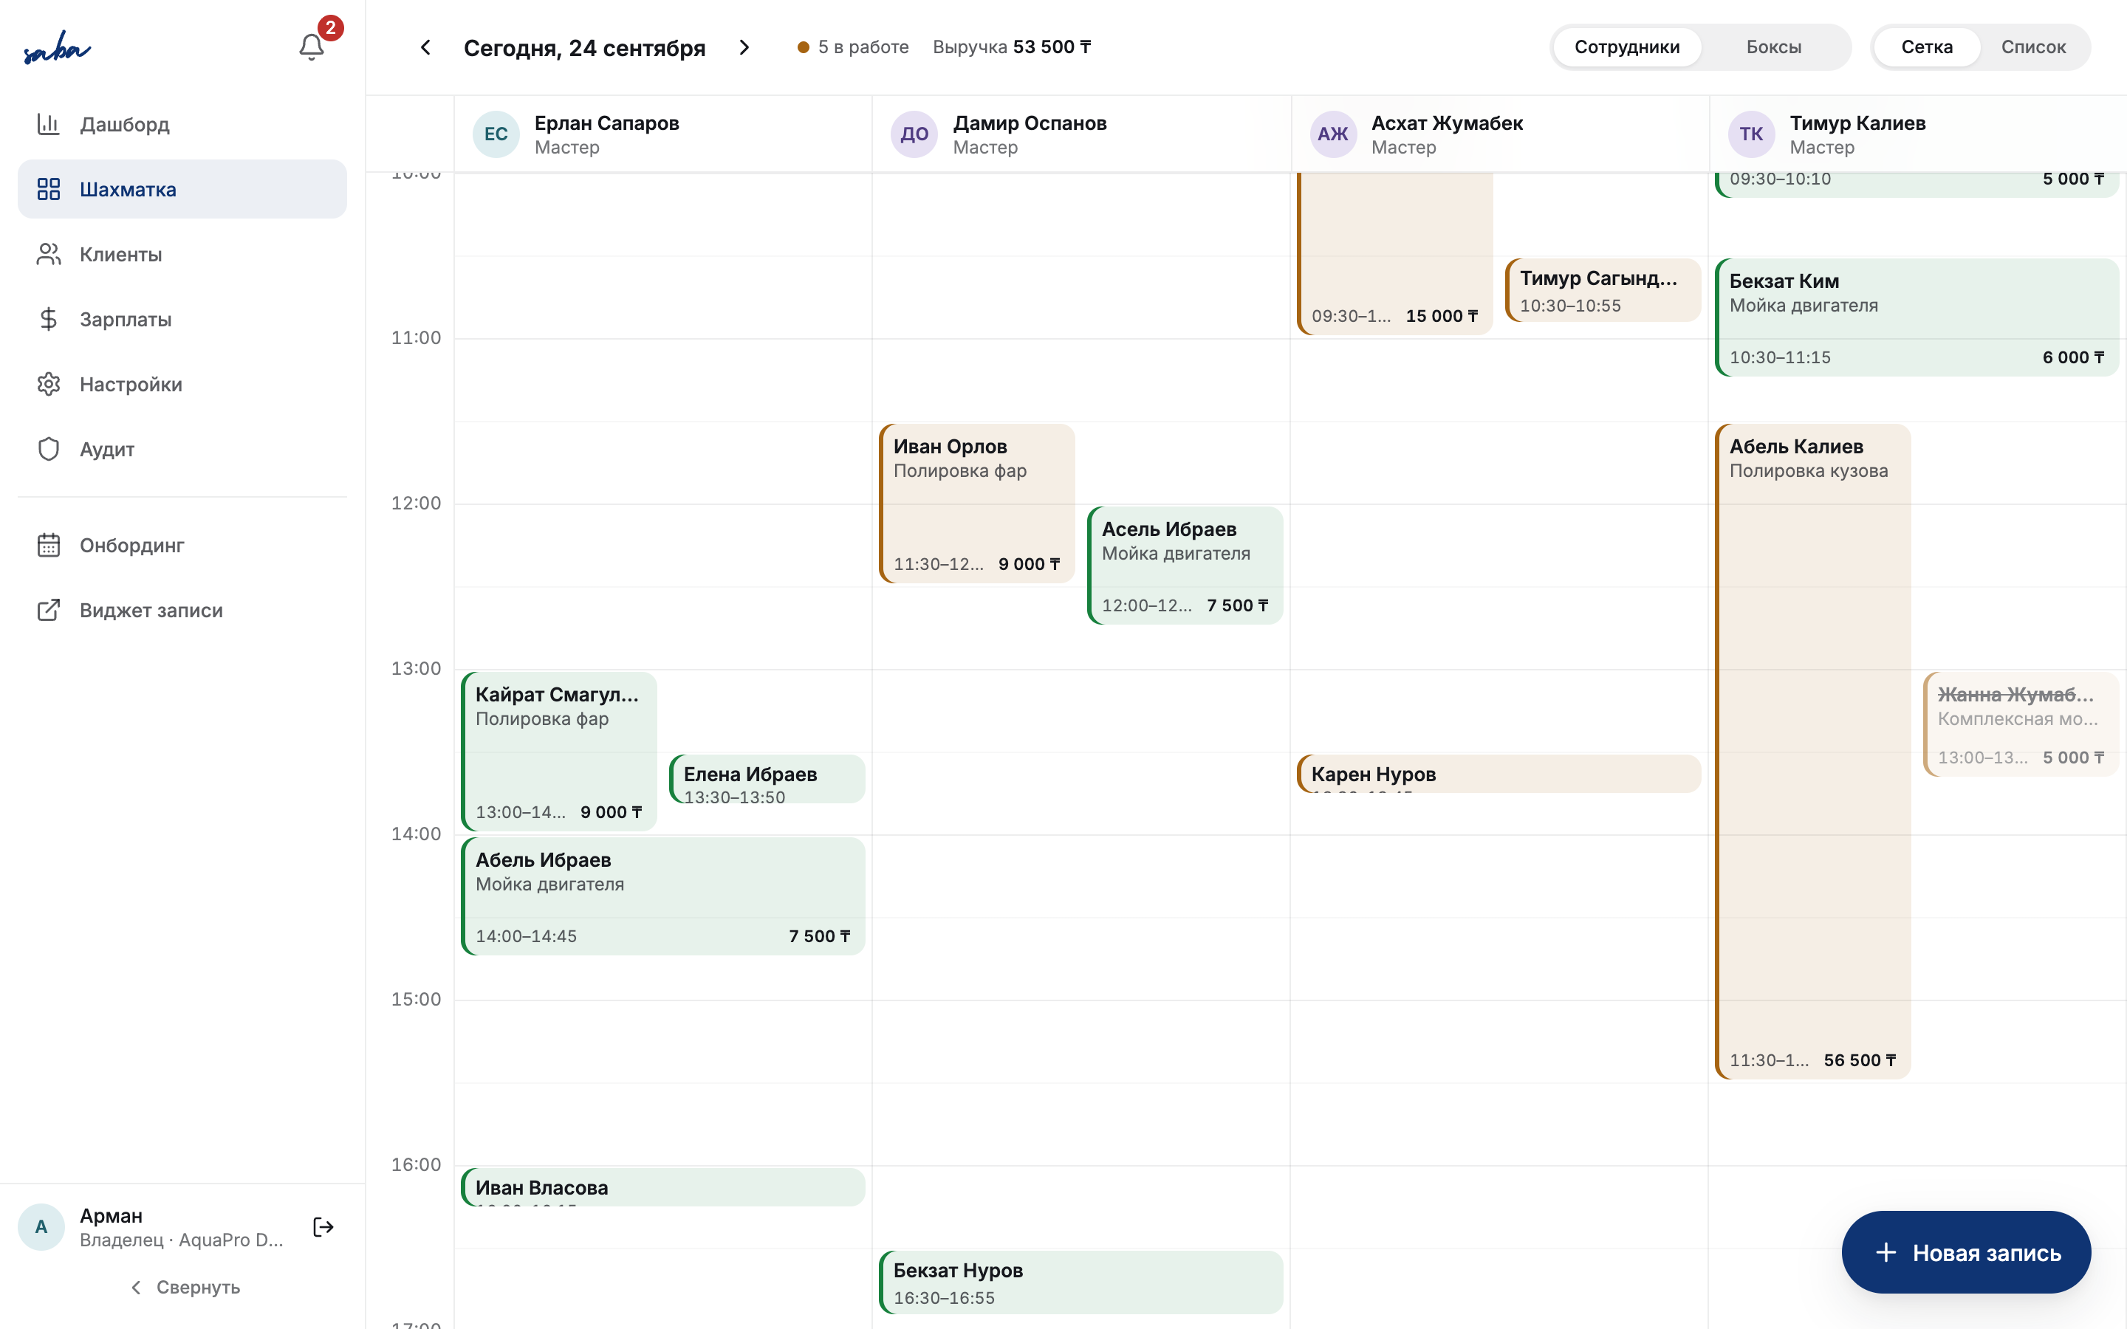
Task: Open Настройки gear icon in sidebar
Action: [x=48, y=384]
